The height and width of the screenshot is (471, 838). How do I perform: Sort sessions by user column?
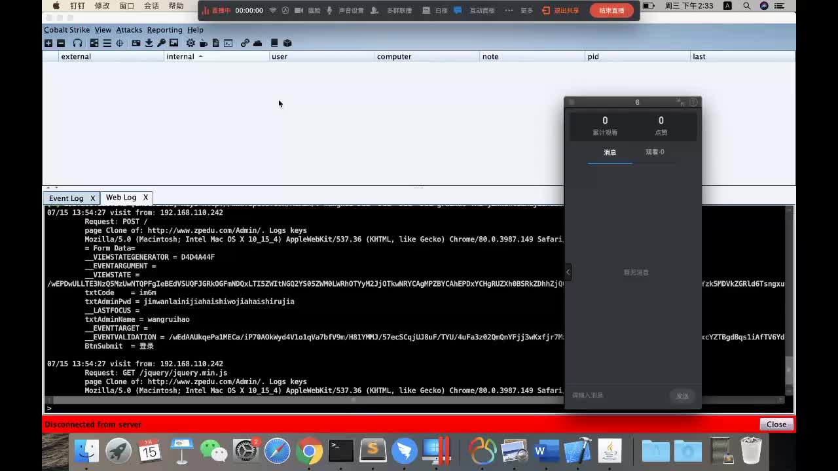322,56
